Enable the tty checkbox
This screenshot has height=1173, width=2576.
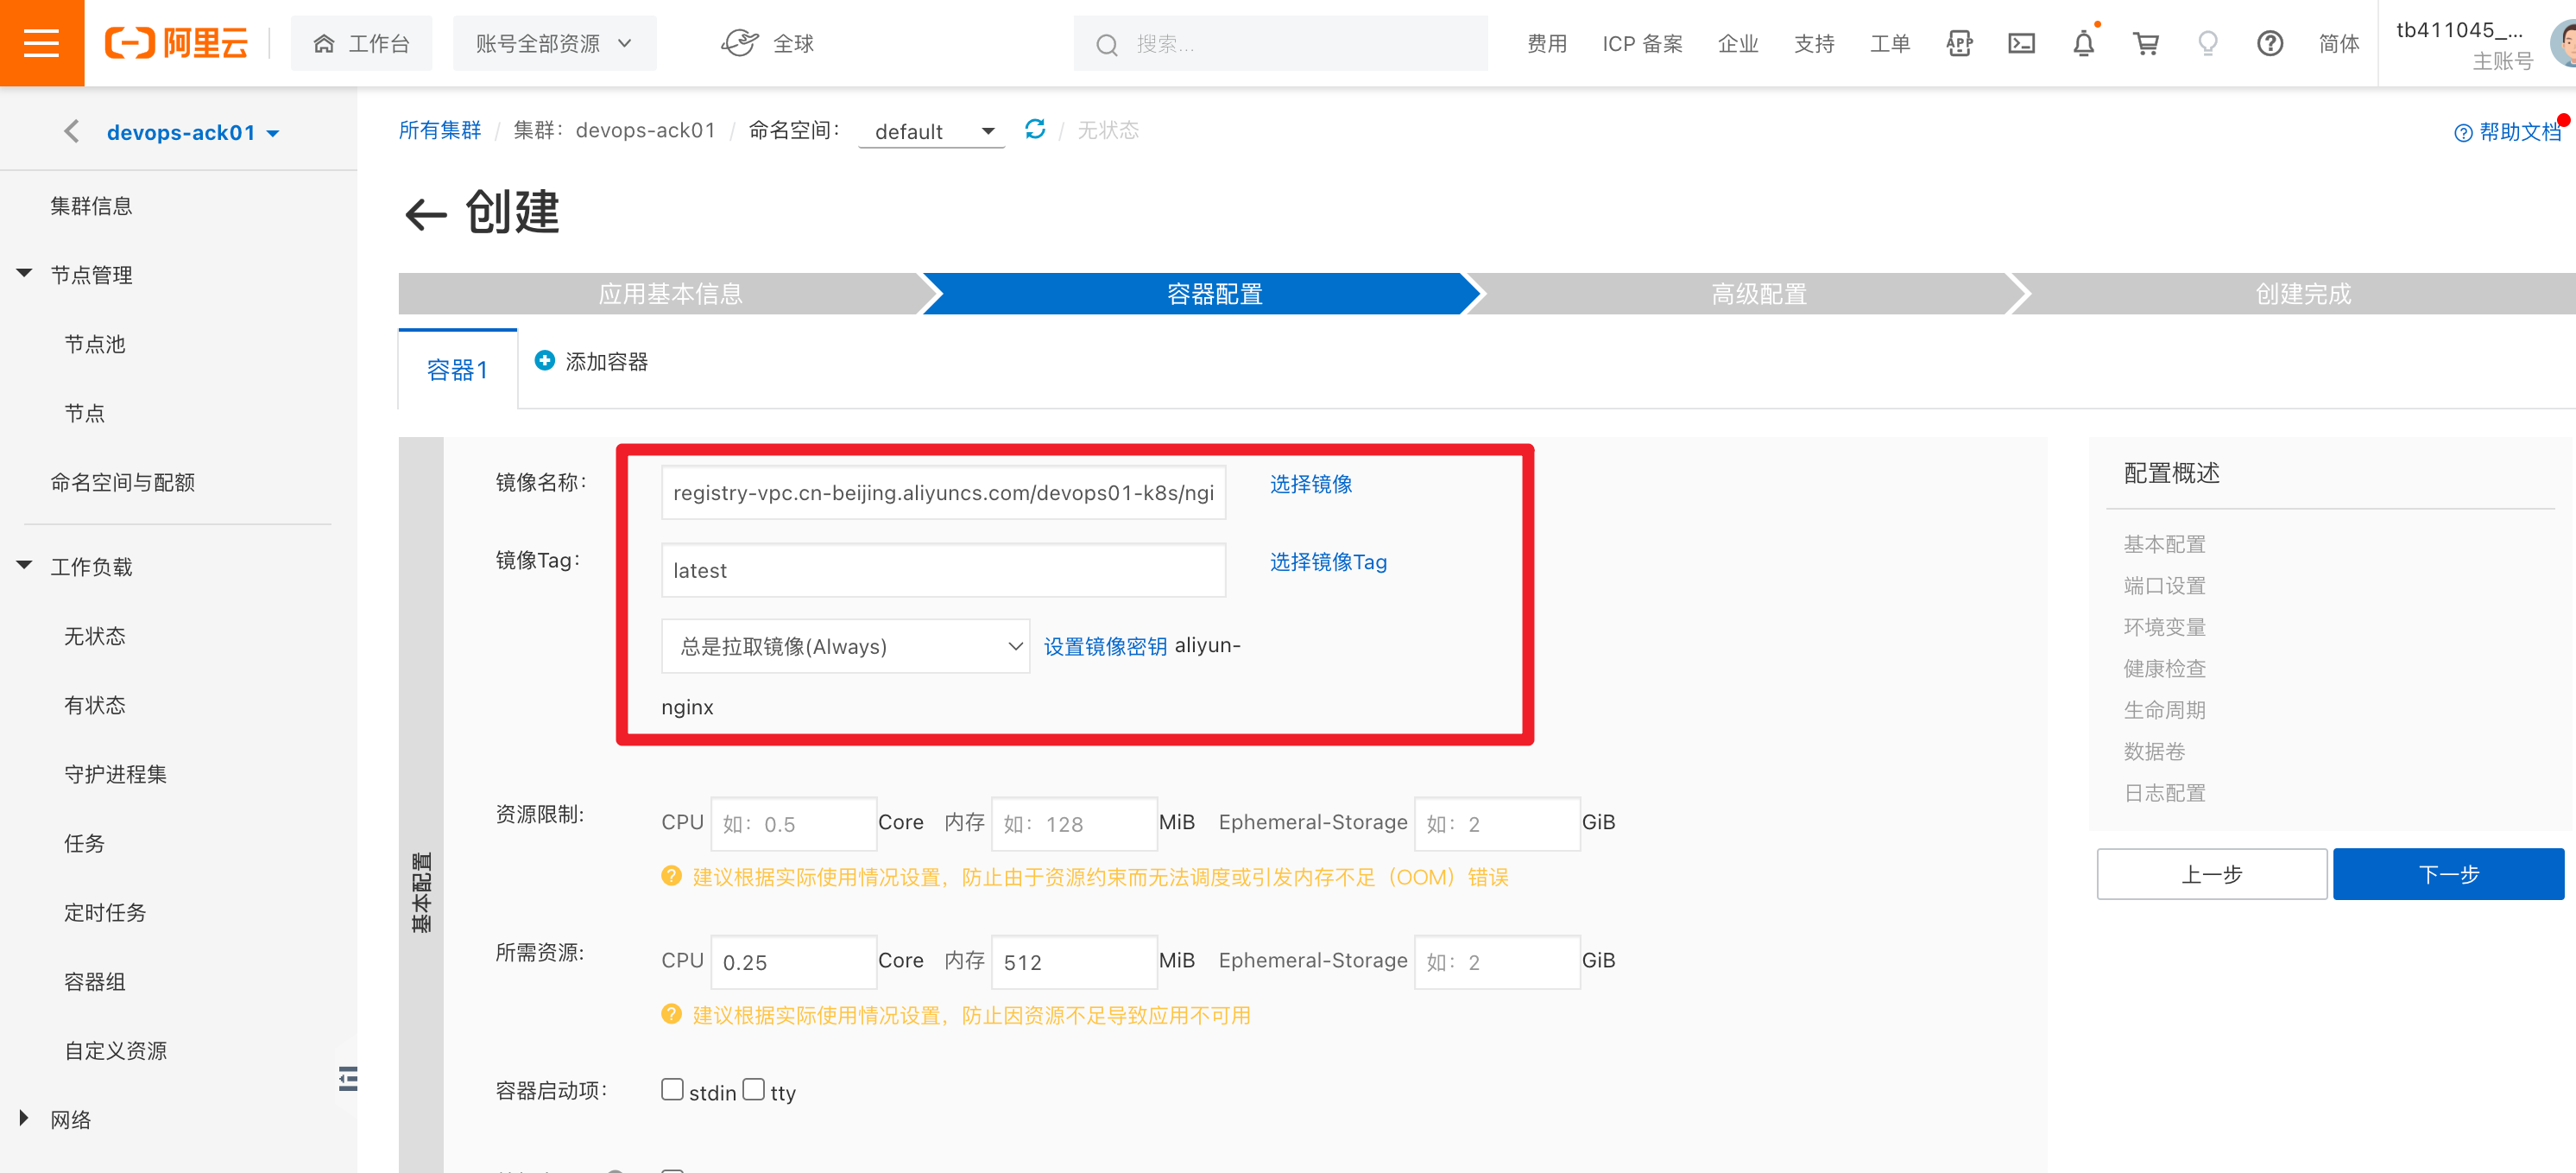pos(753,1089)
